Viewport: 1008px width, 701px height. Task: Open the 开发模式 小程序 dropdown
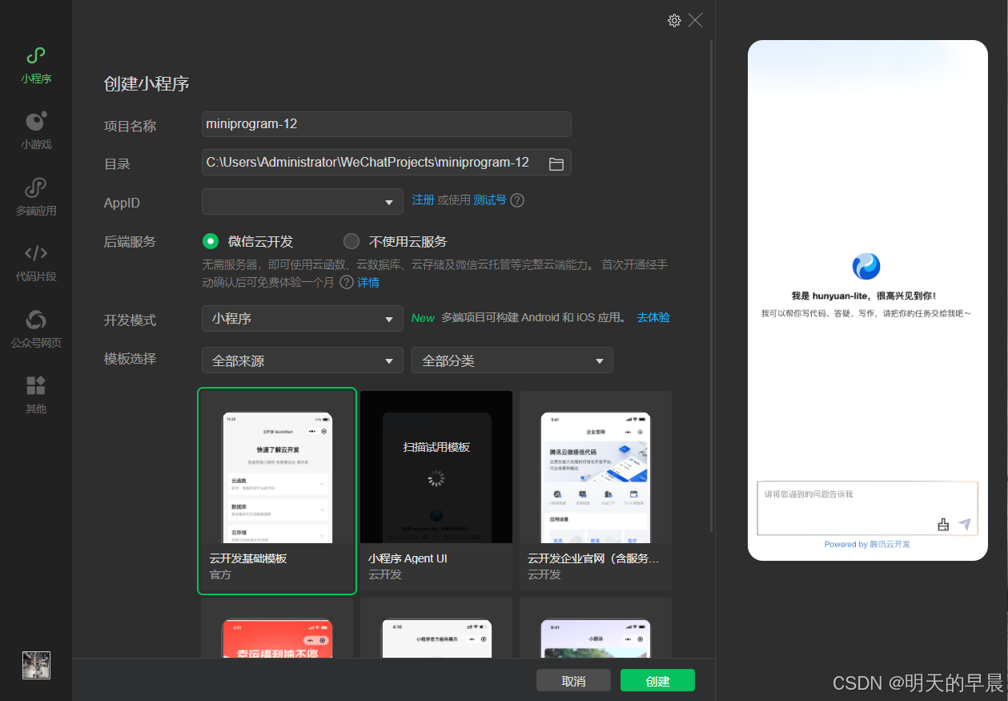(303, 318)
